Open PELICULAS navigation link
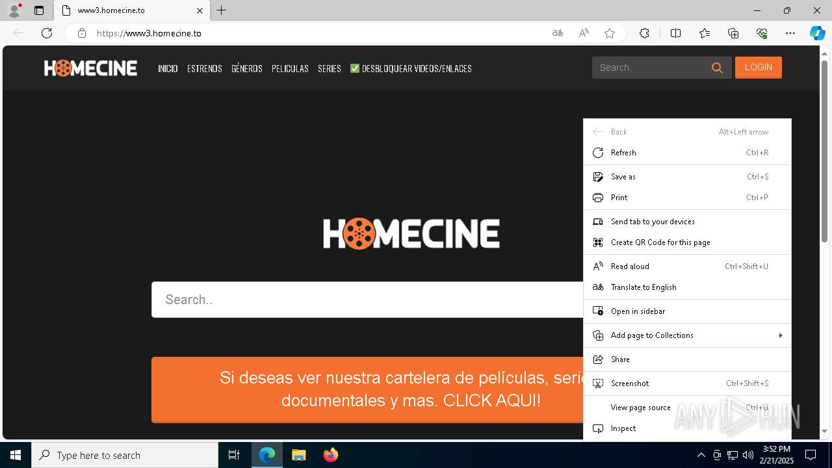This screenshot has width=832, height=468. [x=290, y=68]
